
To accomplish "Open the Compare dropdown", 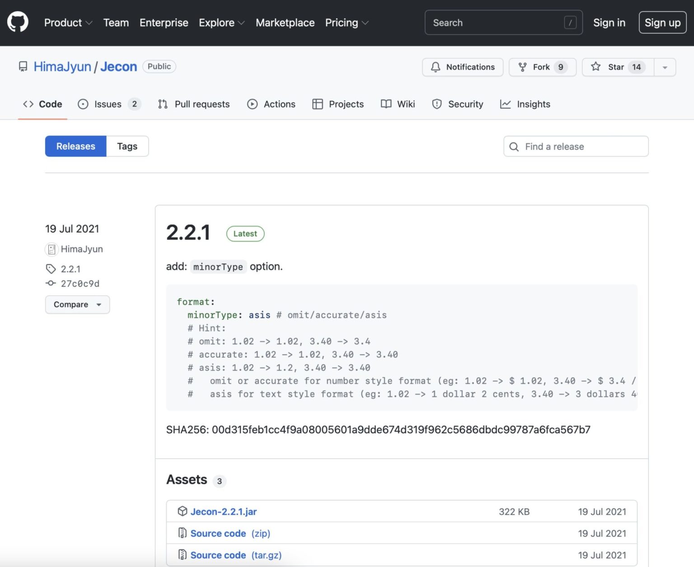I will coord(77,304).
